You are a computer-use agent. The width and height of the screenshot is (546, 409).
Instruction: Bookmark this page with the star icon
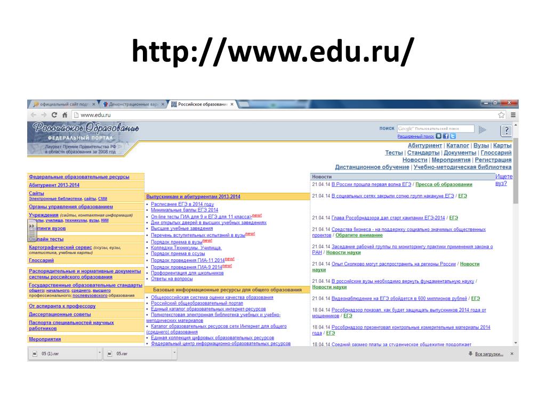coord(501,115)
